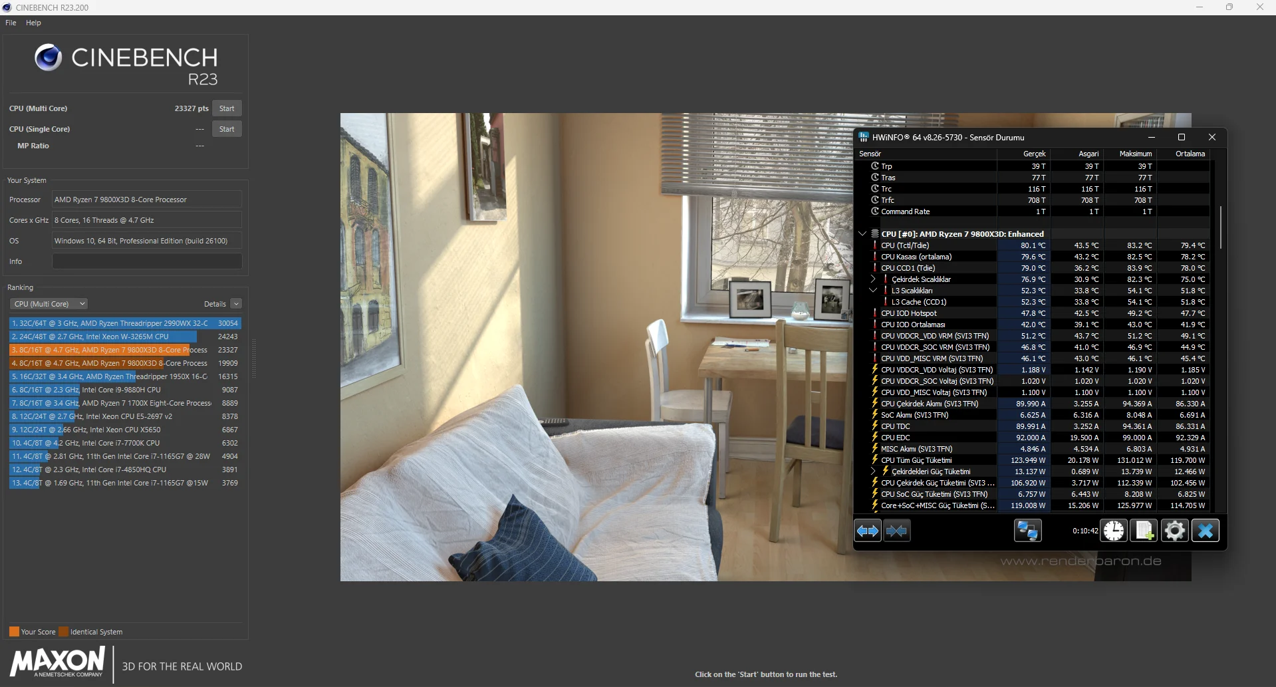The width and height of the screenshot is (1276, 687).
Task: Click the HWiNFO vertical scrollbar
Action: point(1220,227)
